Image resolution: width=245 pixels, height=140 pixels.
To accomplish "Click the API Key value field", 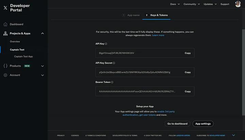I will [x=145, y=53].
